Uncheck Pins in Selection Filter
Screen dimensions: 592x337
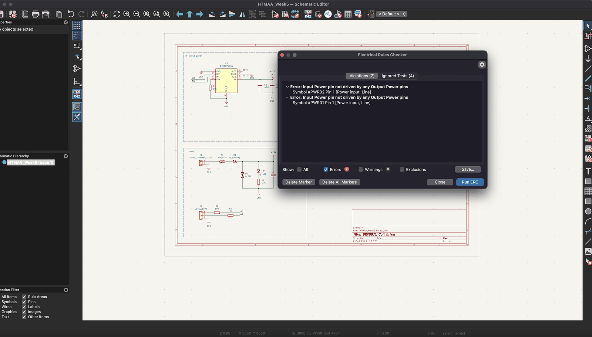click(24, 302)
